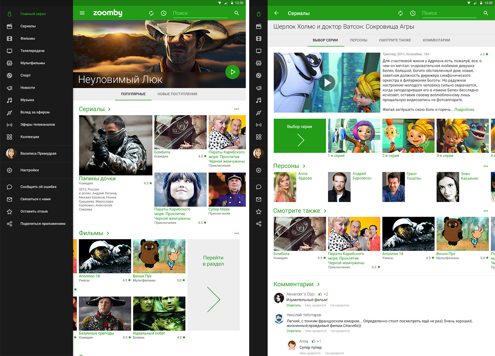This screenshot has width=495, height=356.
Task: Click collapsed sidebar music note icon
Action: pos(259,100)
